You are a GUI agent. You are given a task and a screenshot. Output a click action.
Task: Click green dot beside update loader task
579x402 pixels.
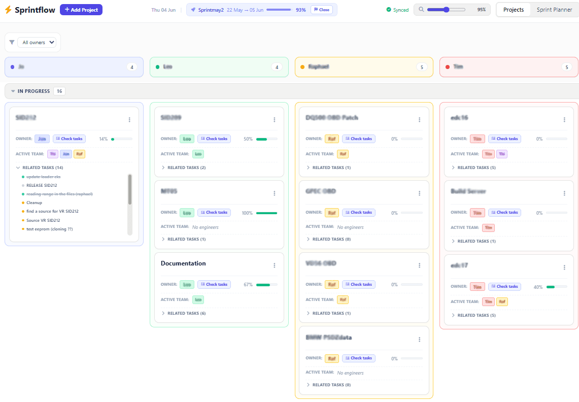tap(23, 177)
